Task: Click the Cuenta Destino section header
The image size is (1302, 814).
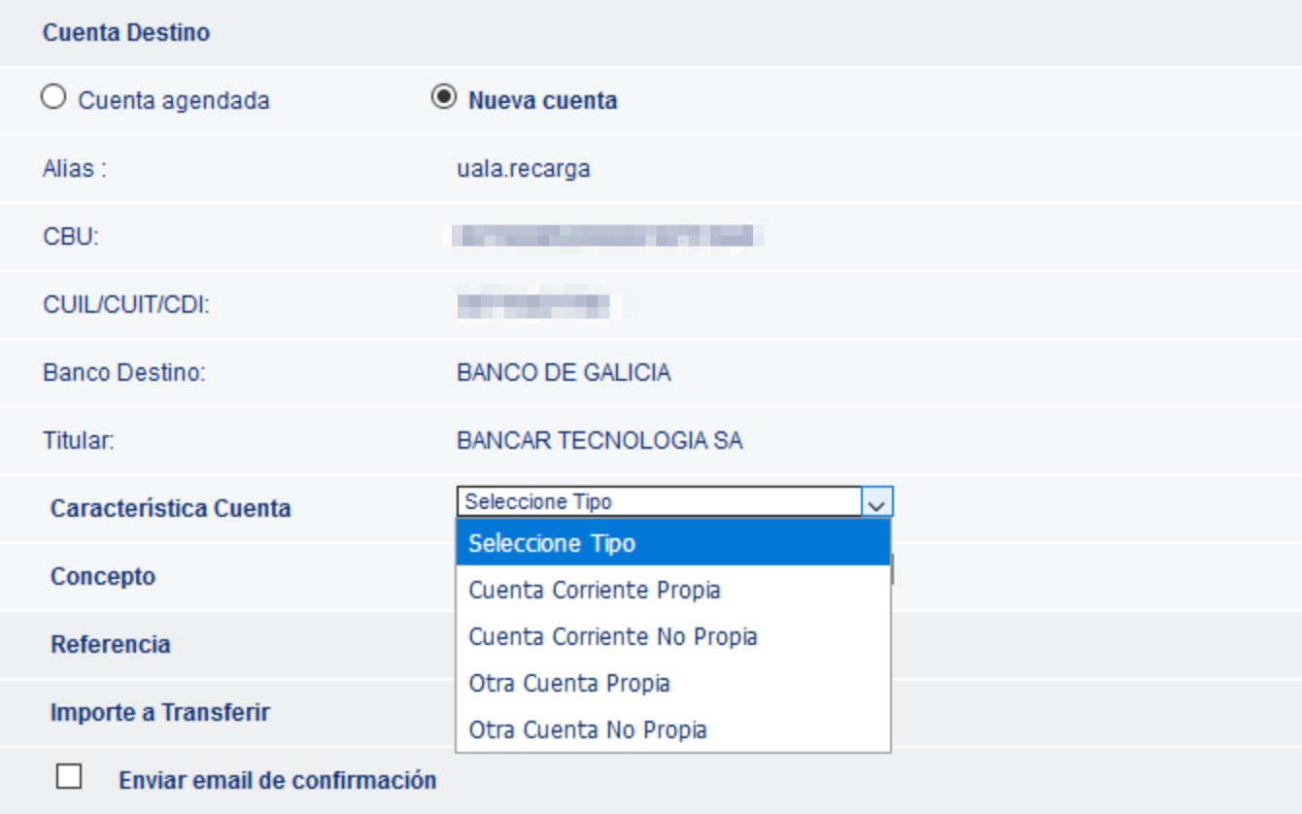Action: coord(126,32)
